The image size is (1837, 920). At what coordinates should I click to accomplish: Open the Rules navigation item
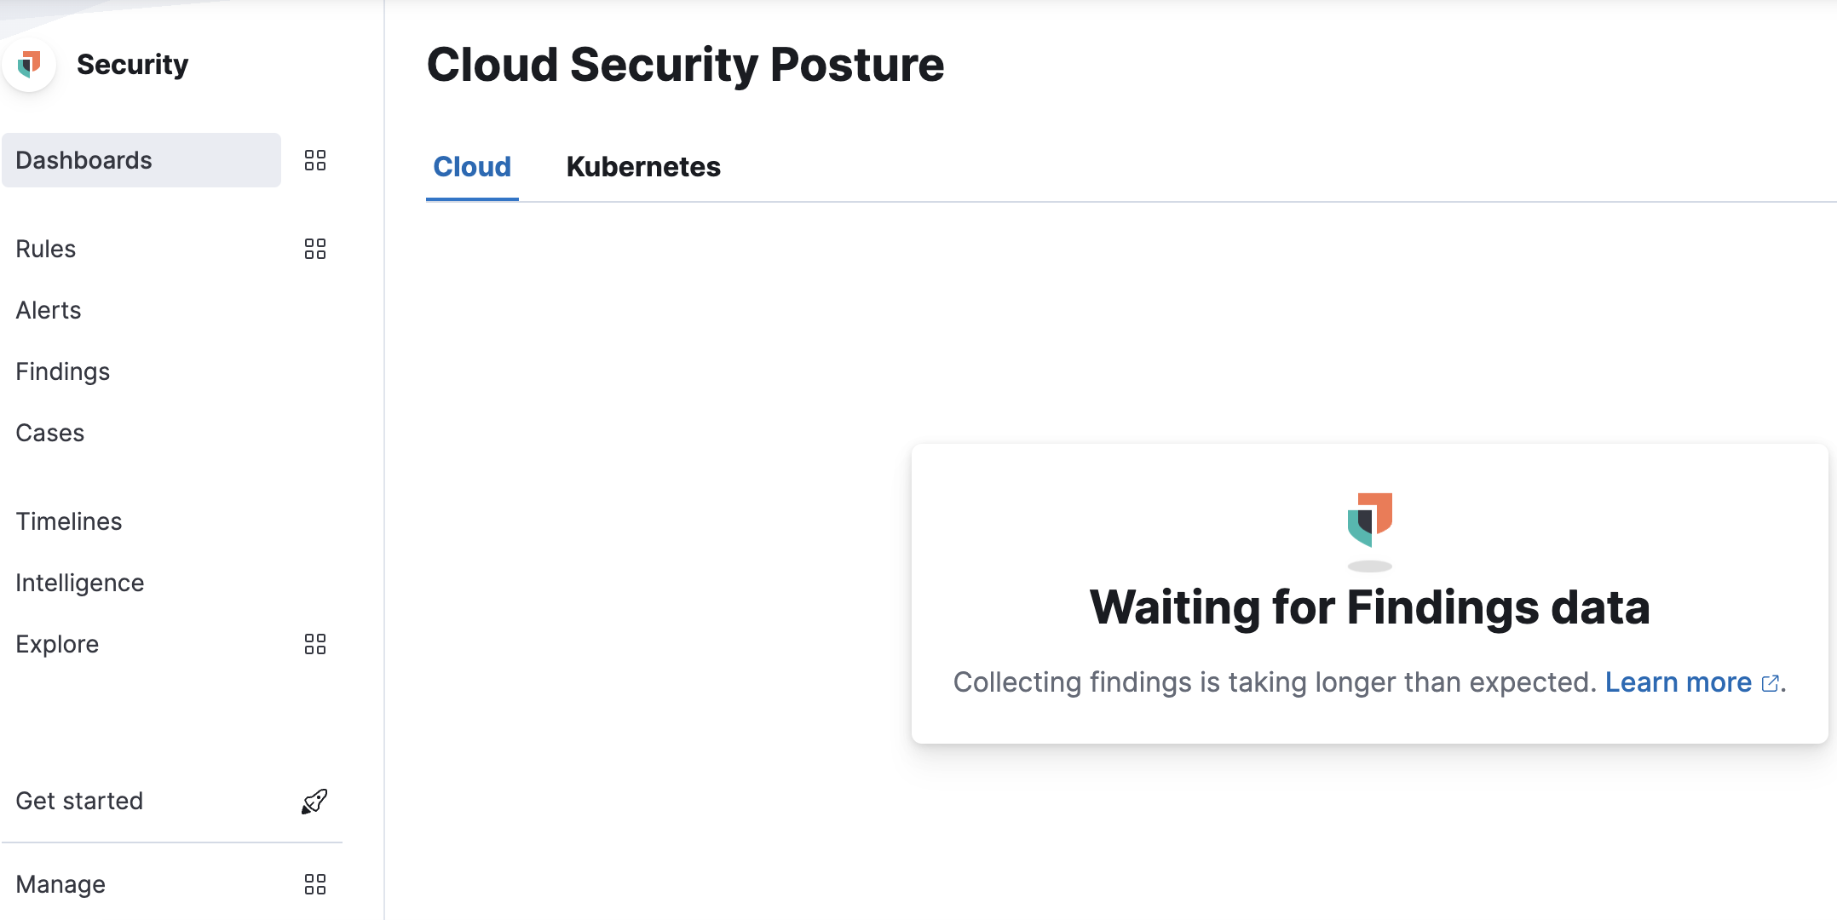point(46,249)
